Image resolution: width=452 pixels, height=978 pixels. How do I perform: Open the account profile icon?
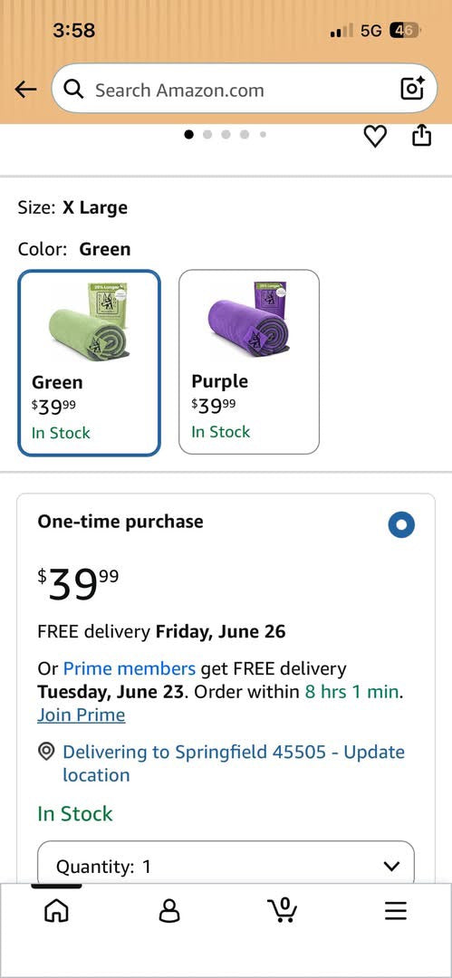(168, 911)
